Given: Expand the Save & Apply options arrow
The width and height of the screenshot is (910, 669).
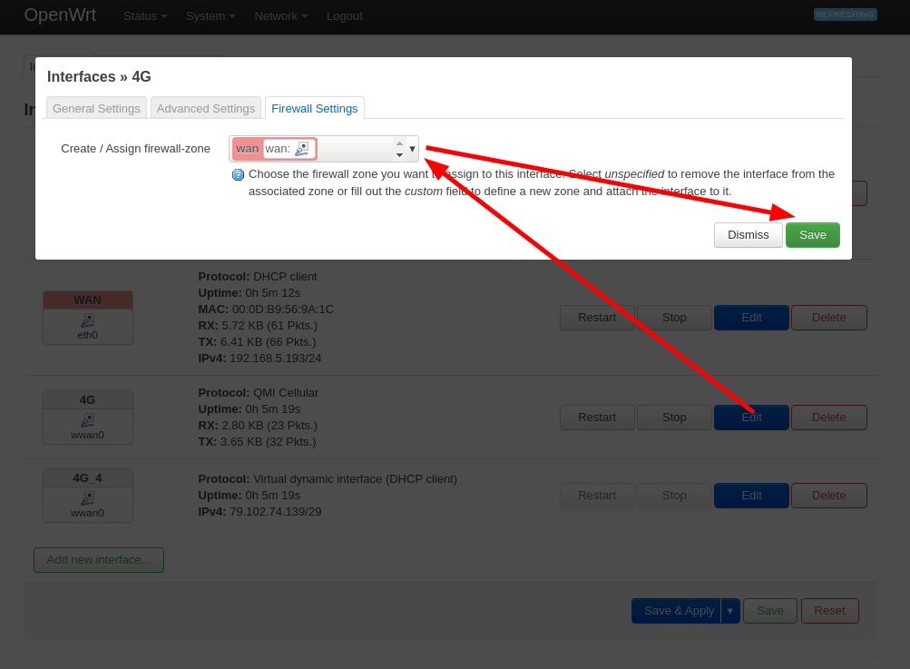Looking at the screenshot, I should point(730,611).
